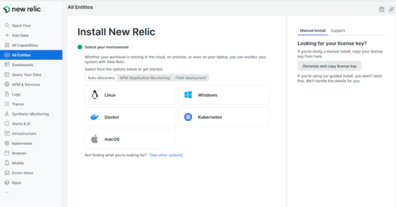
Task: Open Traces icon in sidebar
Action: (7, 104)
